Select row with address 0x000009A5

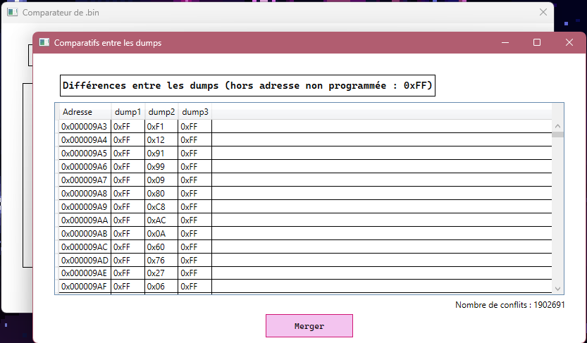[x=305, y=154]
